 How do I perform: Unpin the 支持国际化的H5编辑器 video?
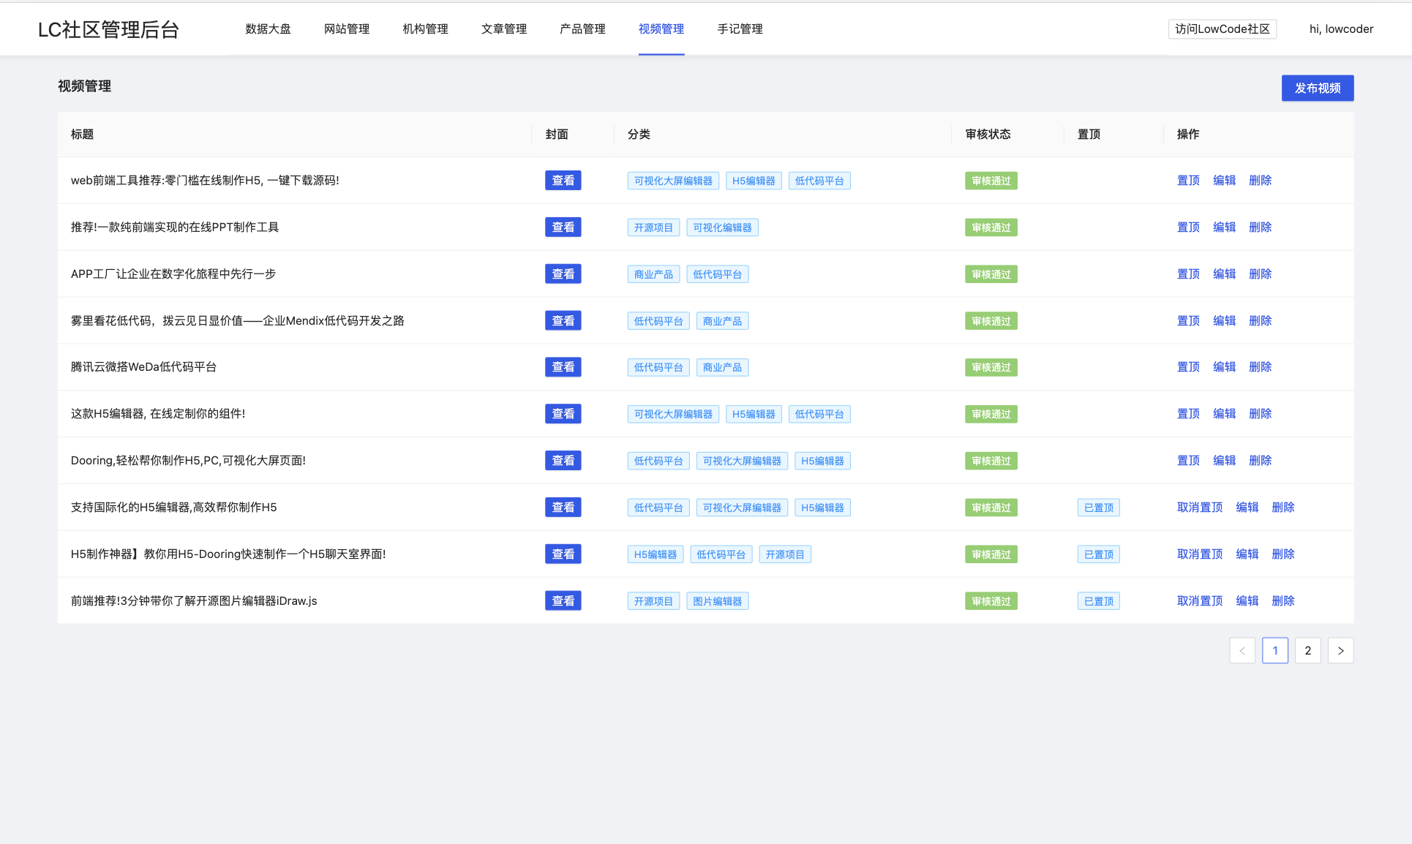coord(1199,508)
